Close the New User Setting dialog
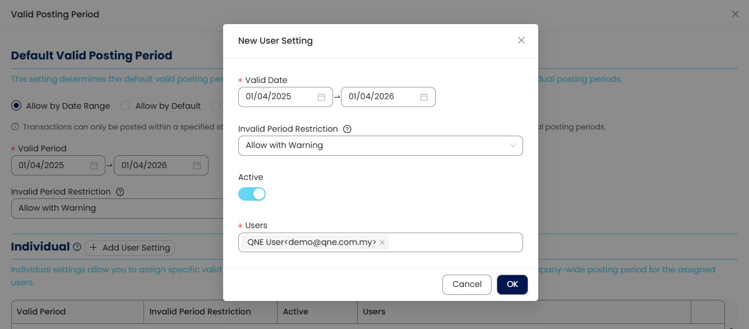Screen dimensions: 749x329 click(521, 40)
